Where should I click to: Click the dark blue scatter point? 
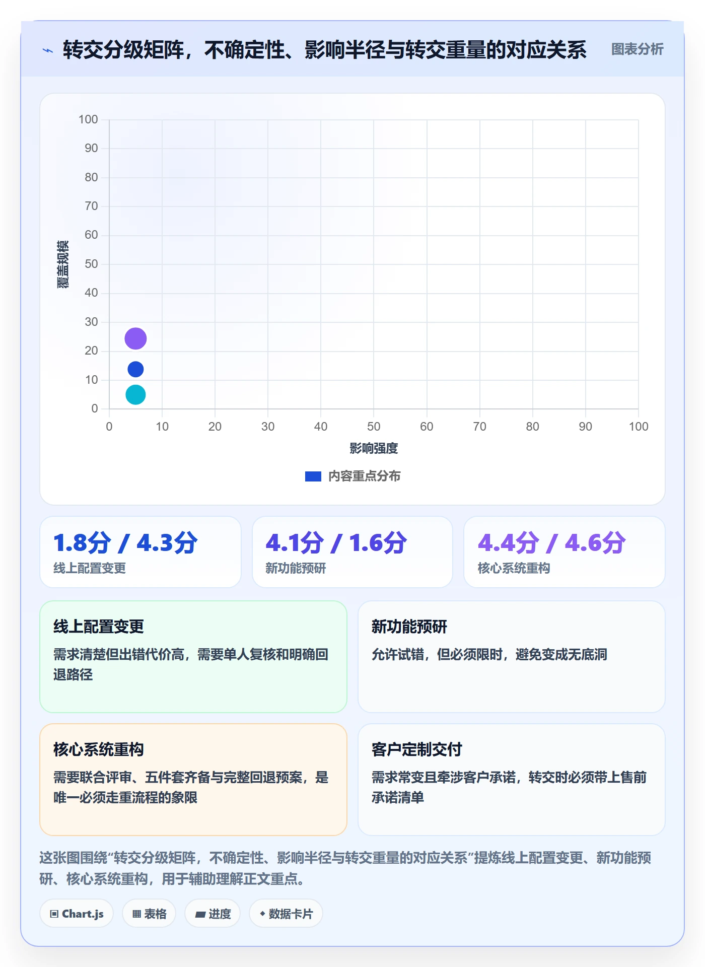pos(135,369)
